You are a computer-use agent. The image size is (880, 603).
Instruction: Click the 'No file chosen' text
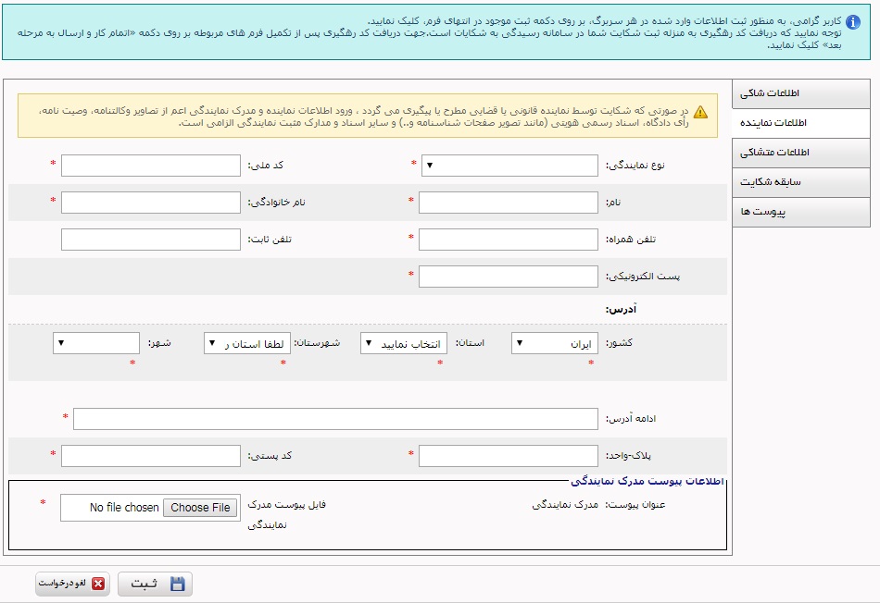pyautogui.click(x=124, y=508)
